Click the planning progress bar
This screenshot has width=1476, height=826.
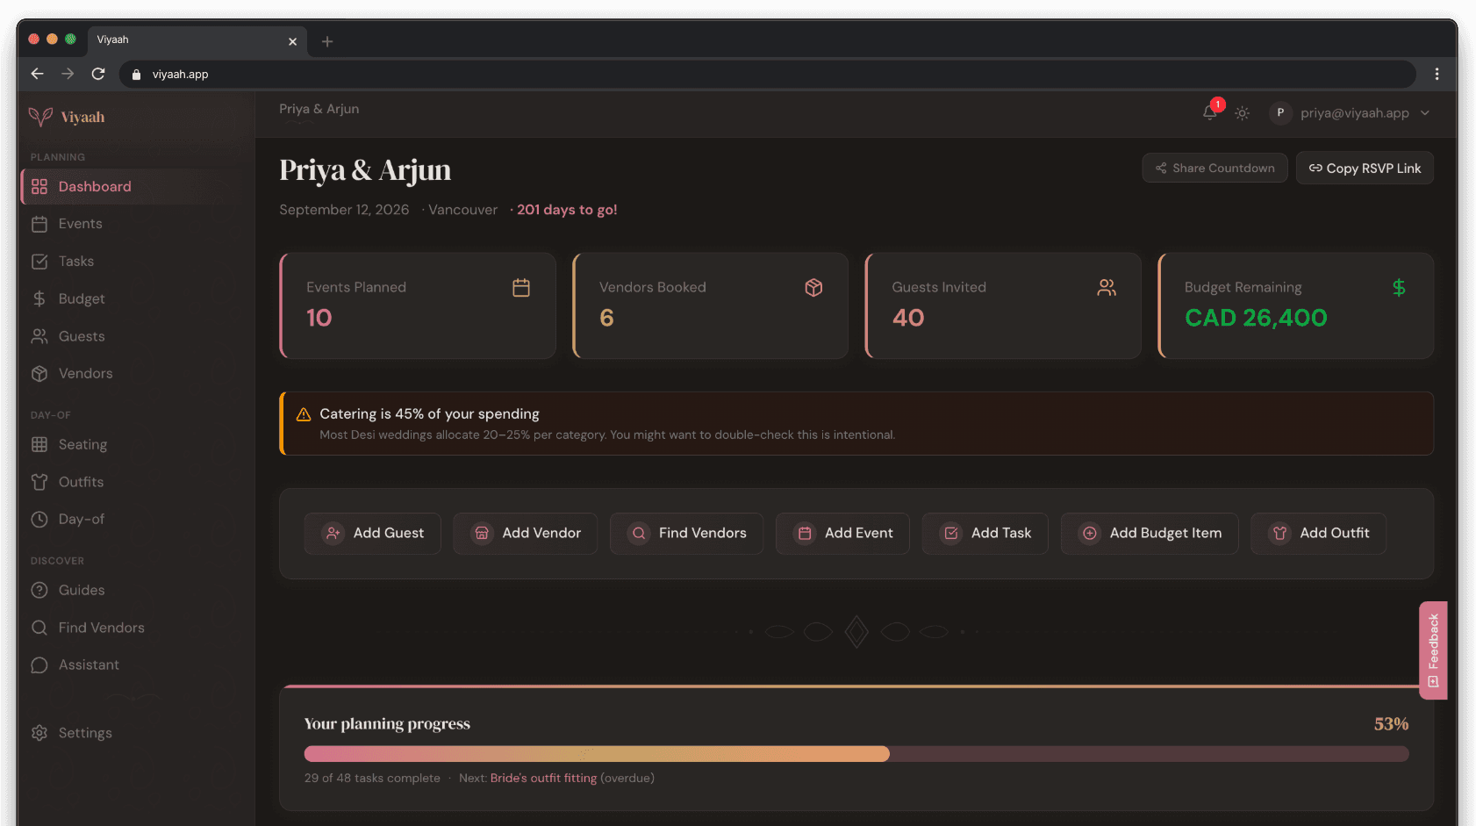(x=856, y=753)
